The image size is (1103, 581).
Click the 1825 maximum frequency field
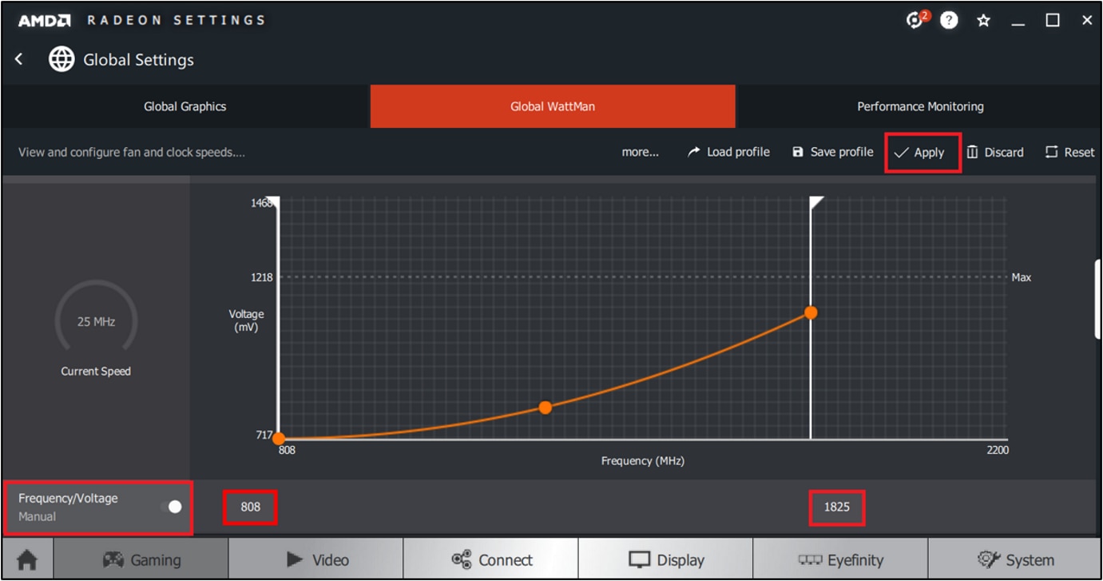click(x=837, y=507)
